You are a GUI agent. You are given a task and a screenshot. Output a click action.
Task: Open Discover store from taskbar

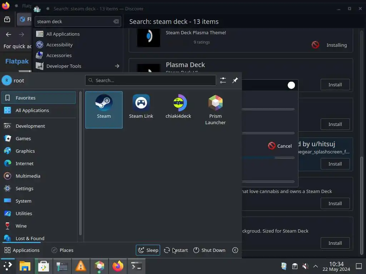coord(43,266)
